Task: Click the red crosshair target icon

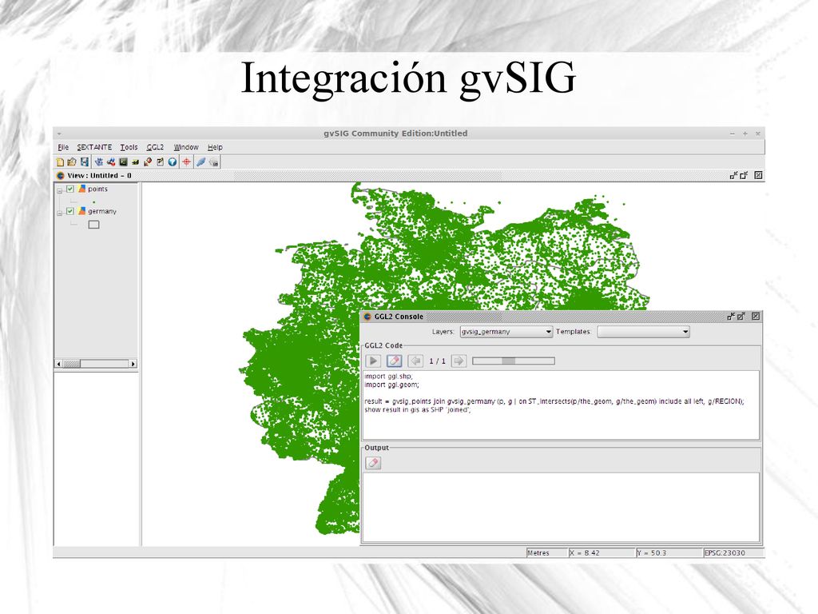Action: pos(186,162)
